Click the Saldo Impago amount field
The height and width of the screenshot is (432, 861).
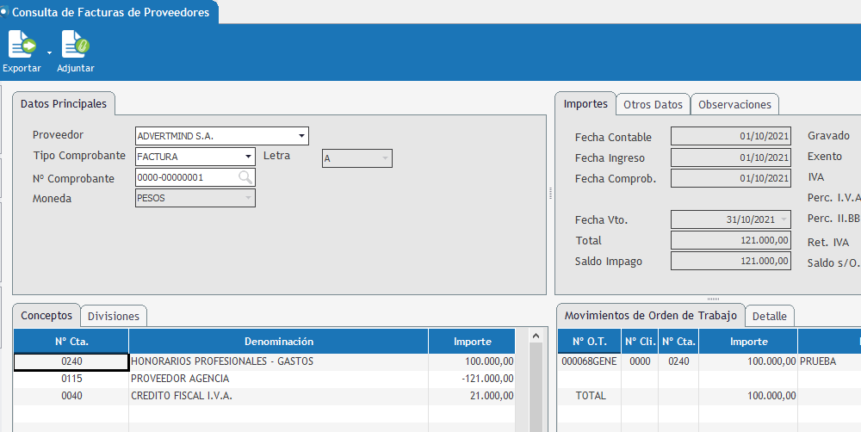point(731,261)
